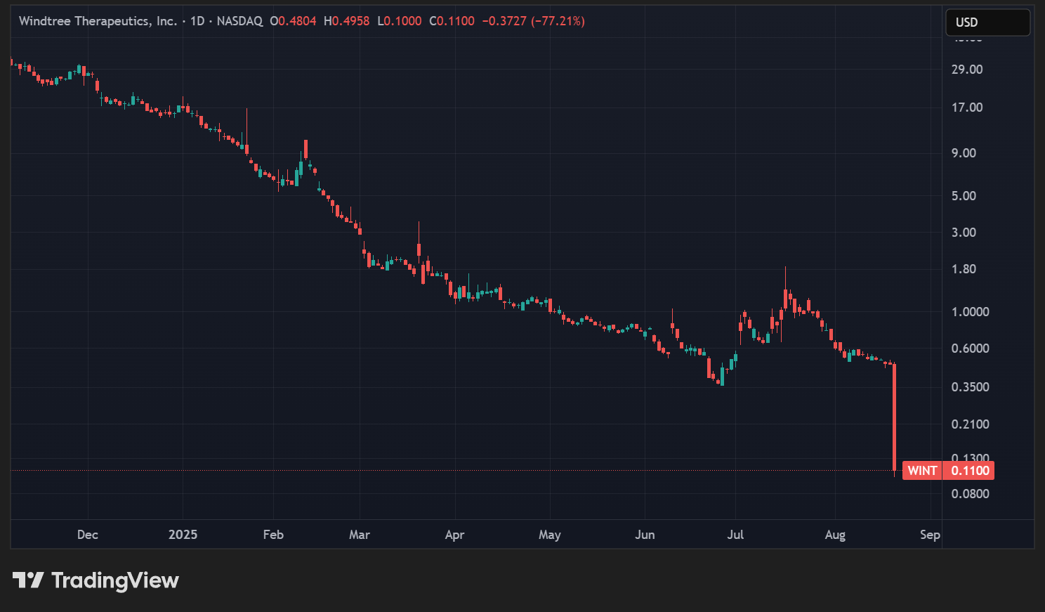Click the −77.21% change value in header
This screenshot has height=612, width=1045.
click(558, 21)
